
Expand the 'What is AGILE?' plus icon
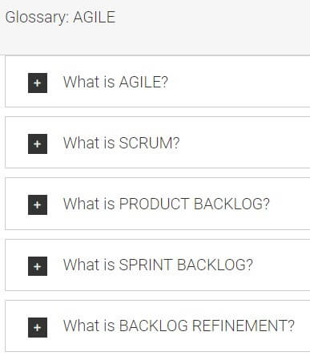38,83
